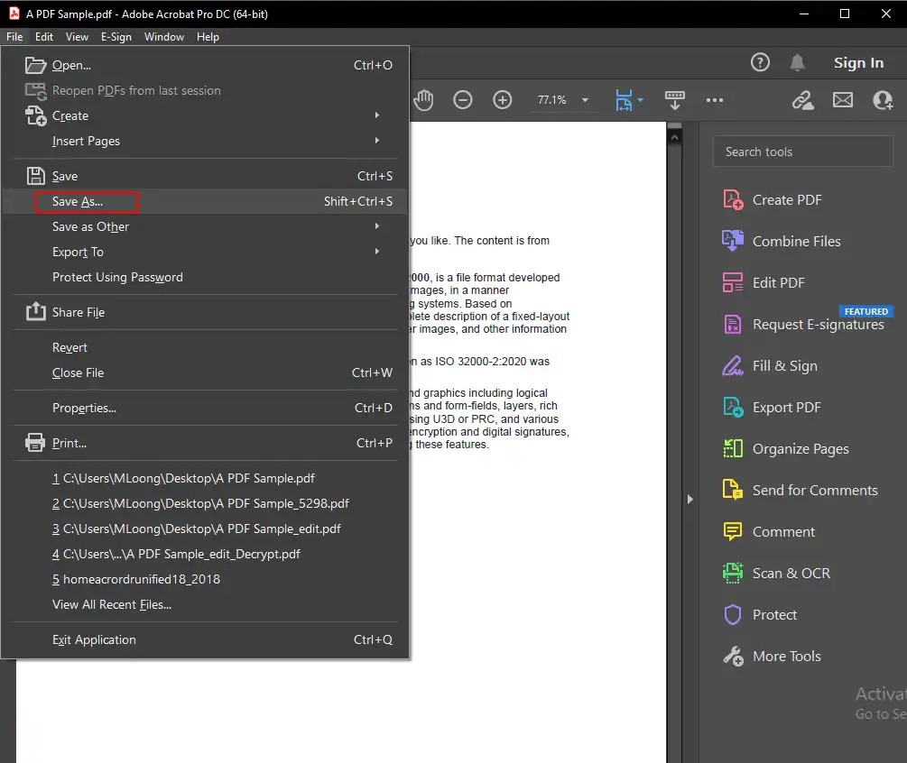Open the E-Sign menu
The height and width of the screenshot is (763, 907).
[116, 36]
